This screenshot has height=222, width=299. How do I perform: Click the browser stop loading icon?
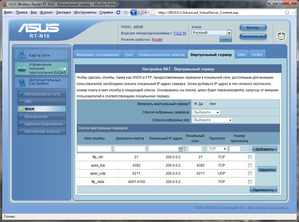[125, 13]
